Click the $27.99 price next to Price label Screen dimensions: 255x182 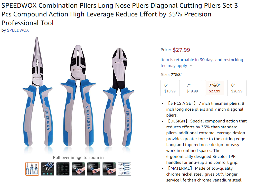(181, 50)
